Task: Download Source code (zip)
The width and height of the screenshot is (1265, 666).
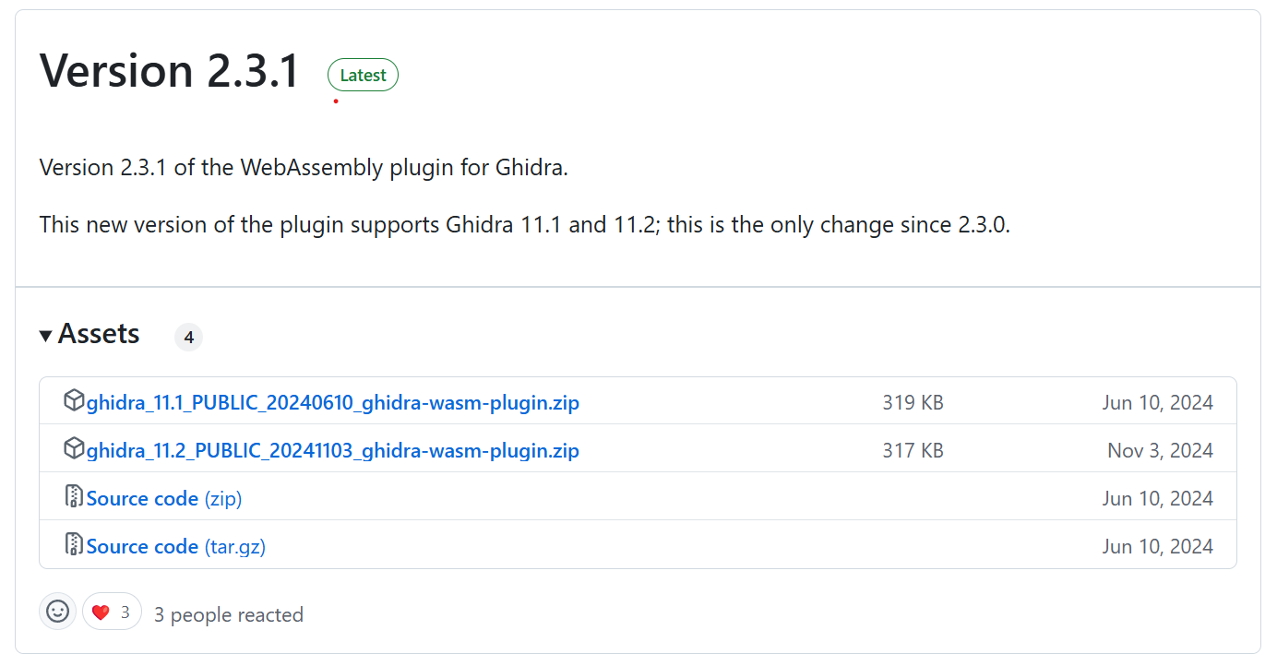Action: coord(164,499)
